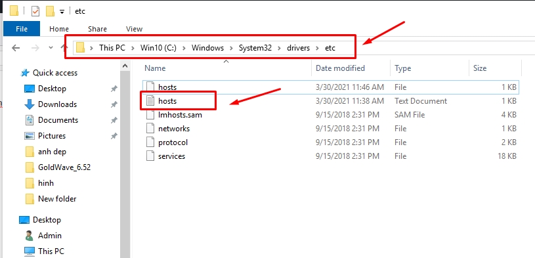Select the services file
Screen dimensions: 535x258
tap(331, 156)
